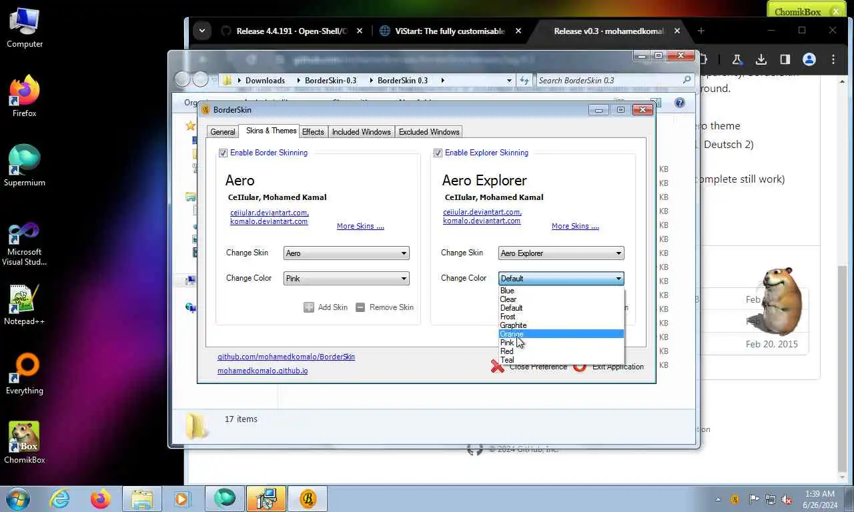Select Blue from the color list
The width and height of the screenshot is (854, 512).
click(x=561, y=291)
